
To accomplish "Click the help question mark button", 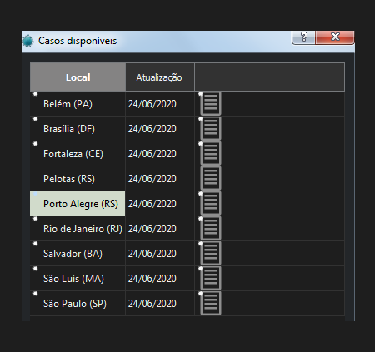I will coord(303,37).
